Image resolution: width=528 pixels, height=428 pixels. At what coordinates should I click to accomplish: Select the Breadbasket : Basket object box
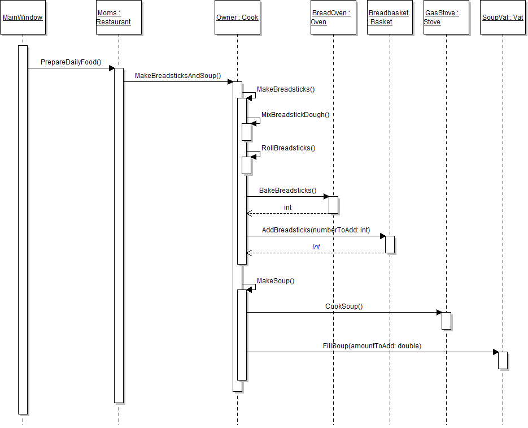(390, 18)
